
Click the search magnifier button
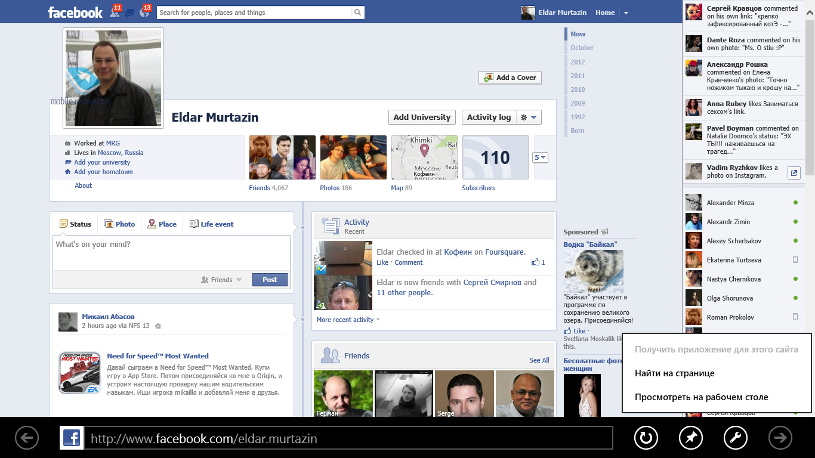(x=357, y=12)
